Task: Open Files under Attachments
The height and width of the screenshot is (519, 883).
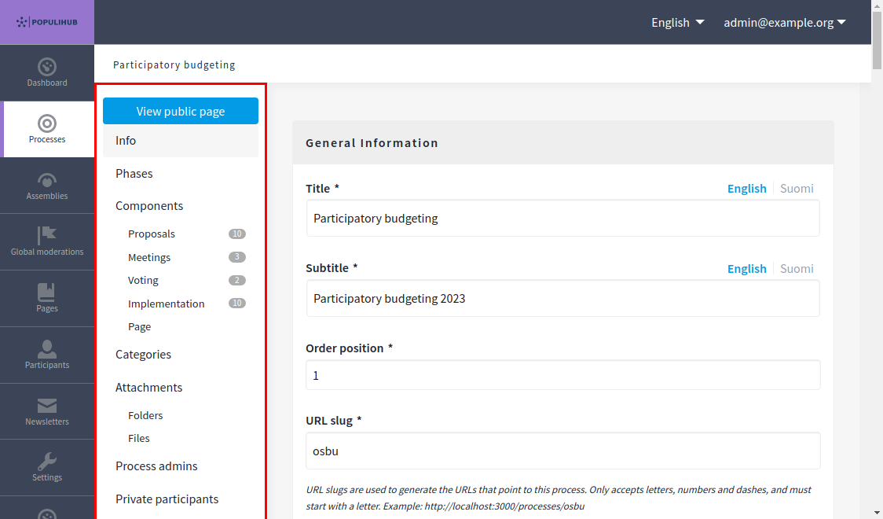Action: tap(138, 438)
